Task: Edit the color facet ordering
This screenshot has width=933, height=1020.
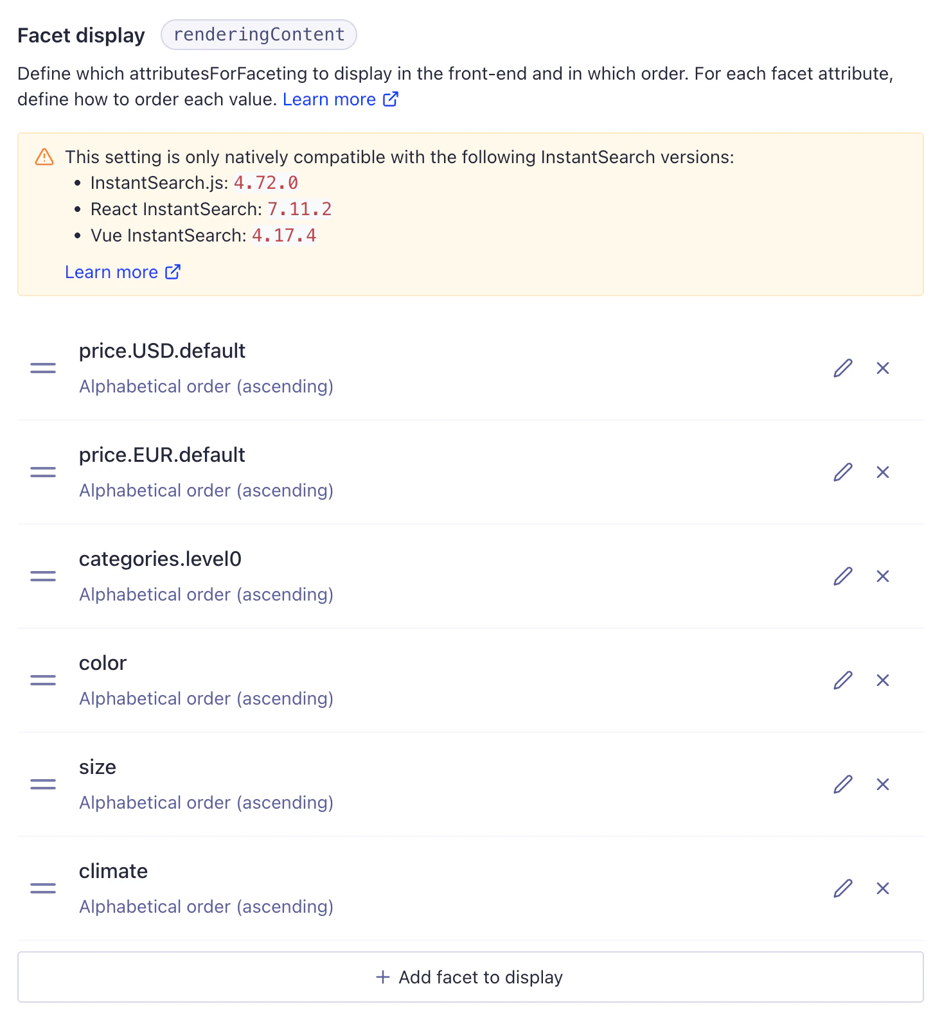Action: tap(842, 680)
